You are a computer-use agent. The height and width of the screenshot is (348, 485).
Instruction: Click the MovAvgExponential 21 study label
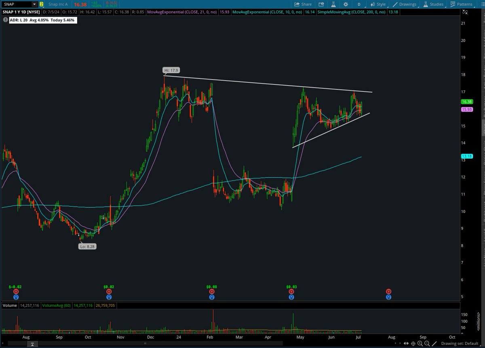click(x=181, y=12)
